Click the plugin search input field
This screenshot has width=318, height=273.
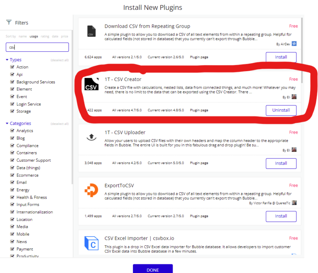(37, 47)
